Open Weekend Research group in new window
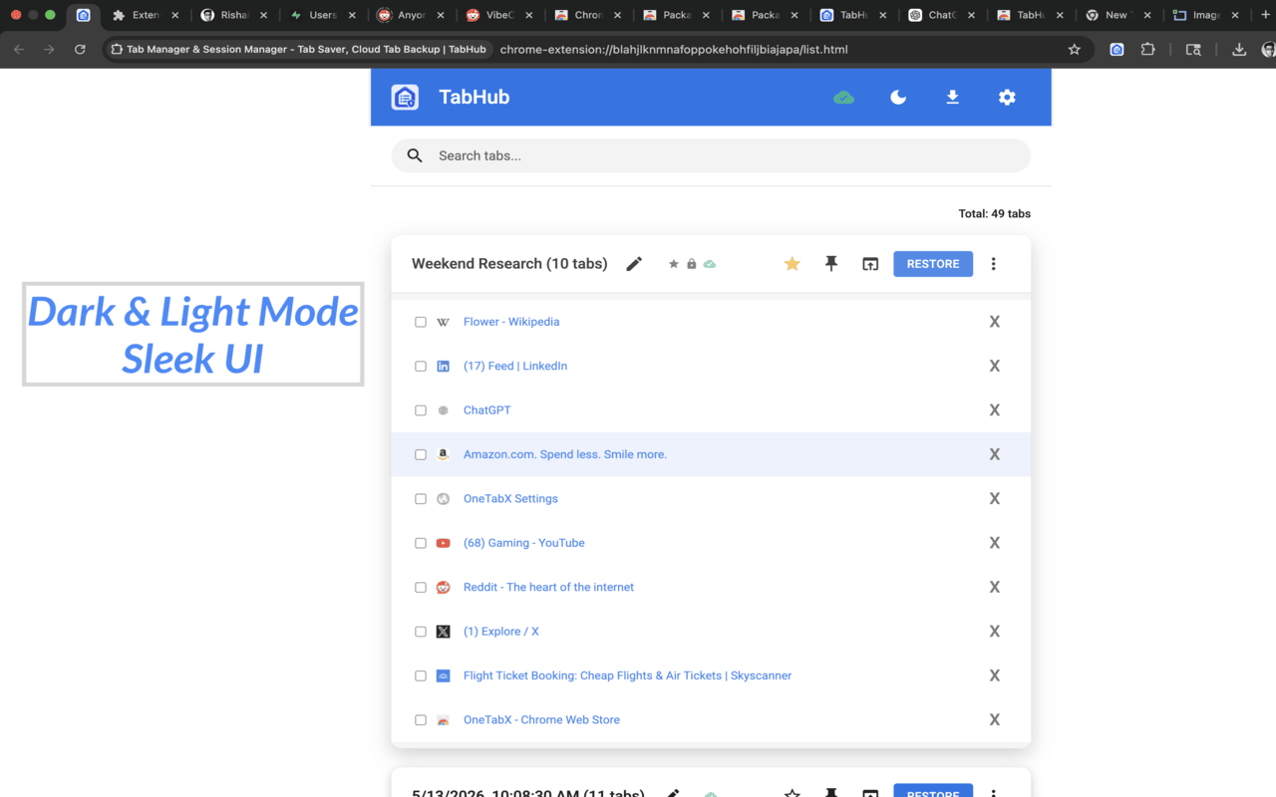Screen dimensions: 1276x797 click(x=870, y=264)
